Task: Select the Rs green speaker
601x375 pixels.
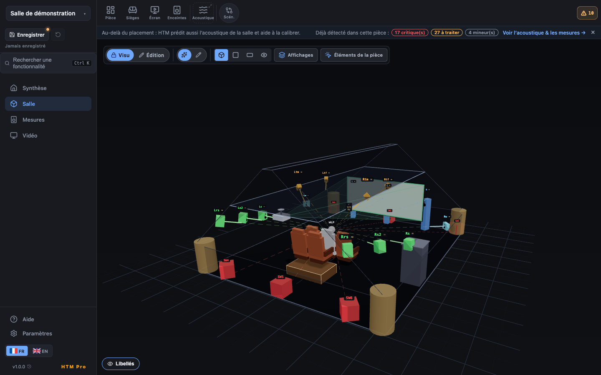Action: pos(409,244)
